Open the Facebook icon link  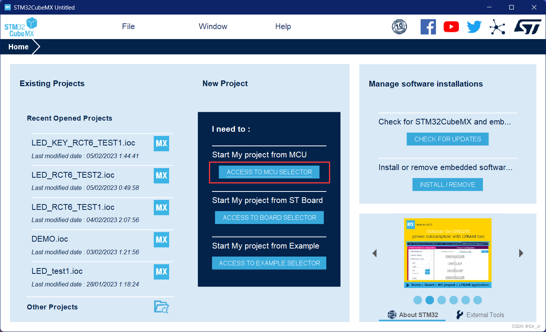[x=428, y=27]
